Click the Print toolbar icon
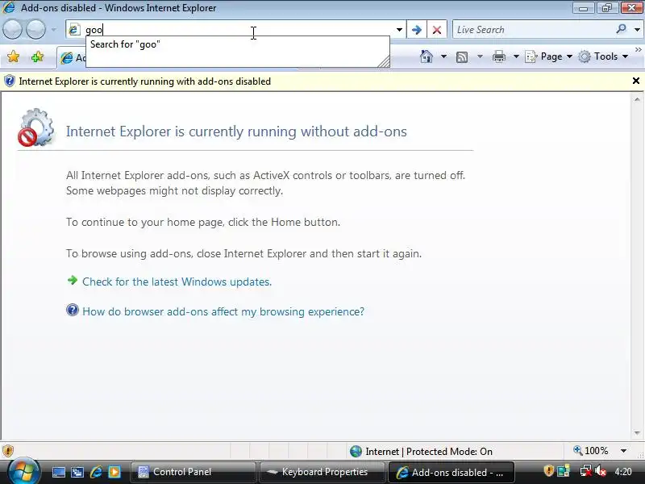645x484 pixels. tap(498, 56)
